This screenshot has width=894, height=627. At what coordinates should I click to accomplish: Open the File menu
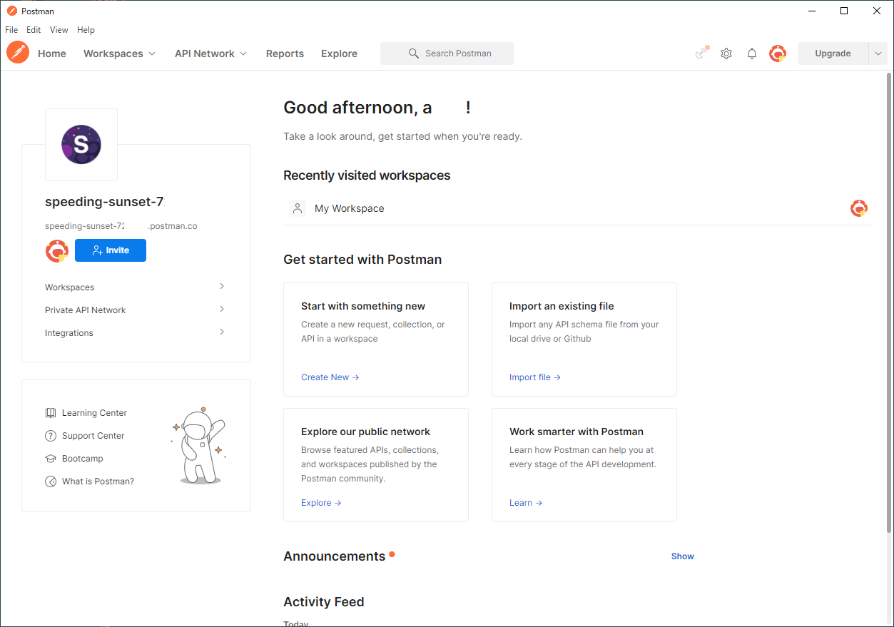coord(11,30)
